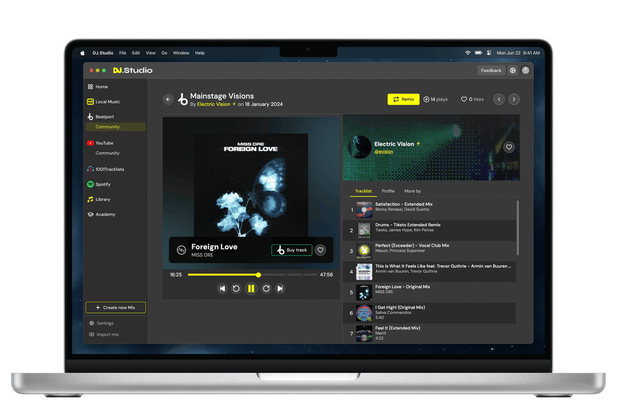Click Buy track button
The image size is (617, 401).
(x=292, y=250)
